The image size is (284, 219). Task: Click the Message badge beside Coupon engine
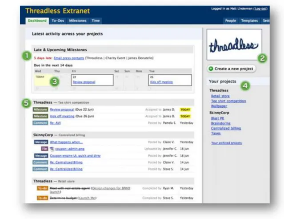(x=41, y=156)
